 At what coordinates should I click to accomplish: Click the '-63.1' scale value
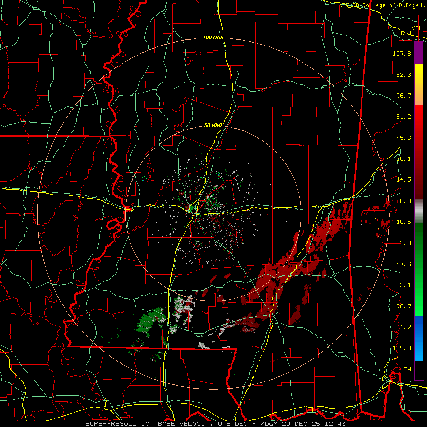402,285
